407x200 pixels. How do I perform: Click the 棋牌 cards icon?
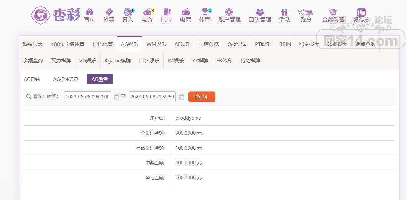pyautogui.click(x=166, y=12)
